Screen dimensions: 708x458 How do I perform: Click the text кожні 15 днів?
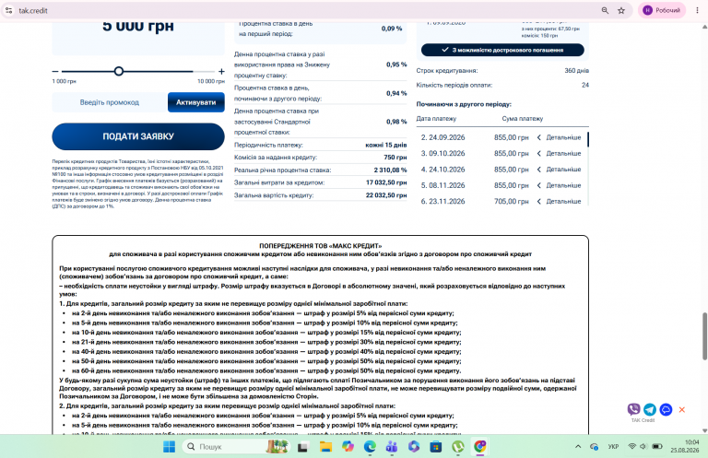[x=386, y=145]
